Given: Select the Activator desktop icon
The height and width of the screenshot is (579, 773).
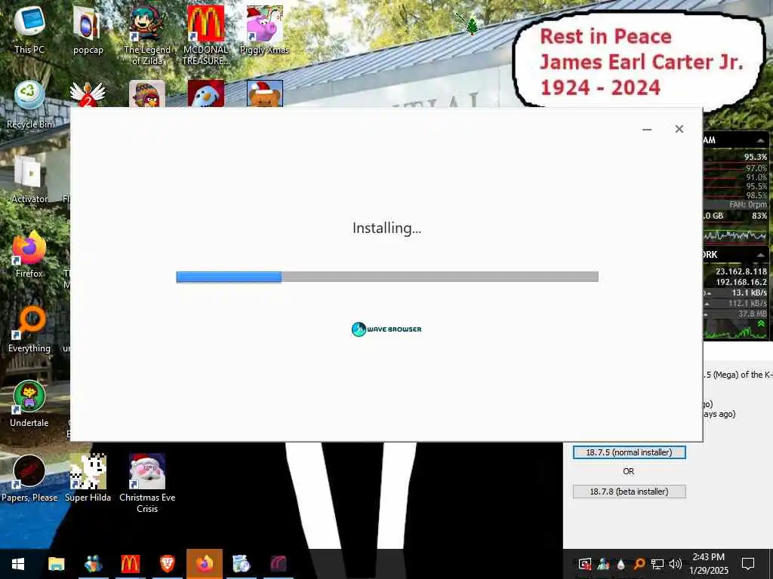Looking at the screenshot, I should click(29, 179).
